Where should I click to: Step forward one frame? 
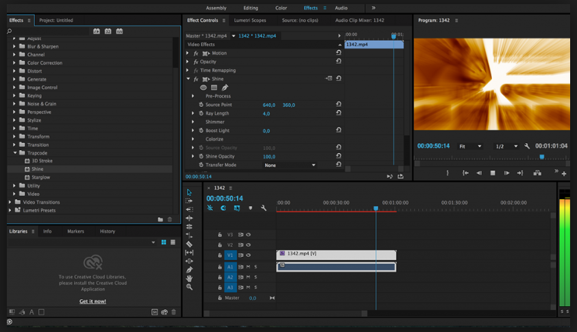(506, 173)
